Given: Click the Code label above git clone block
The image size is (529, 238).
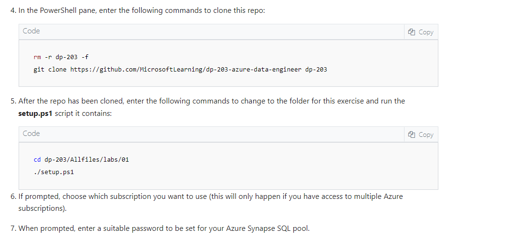Looking at the screenshot, I should click(x=31, y=31).
